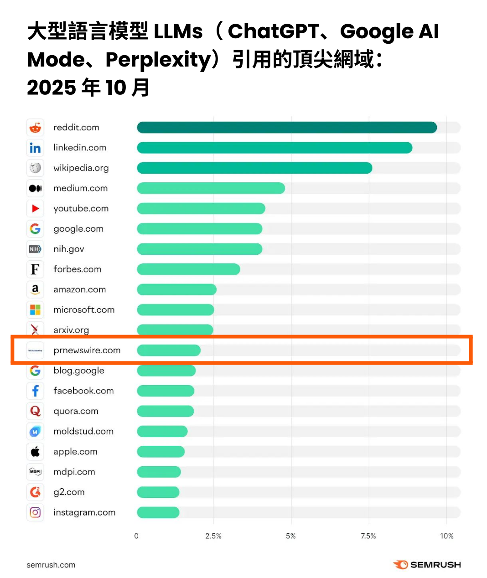This screenshot has width=487, height=578.
Task: Click the Apple logo icon
Action: tap(35, 452)
